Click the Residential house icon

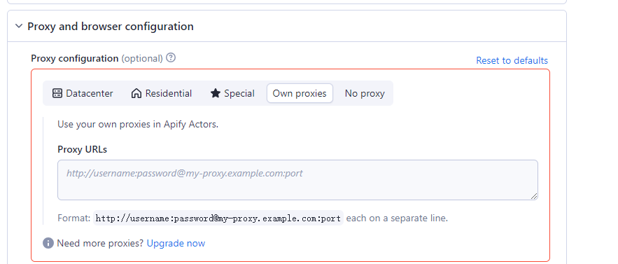click(136, 94)
